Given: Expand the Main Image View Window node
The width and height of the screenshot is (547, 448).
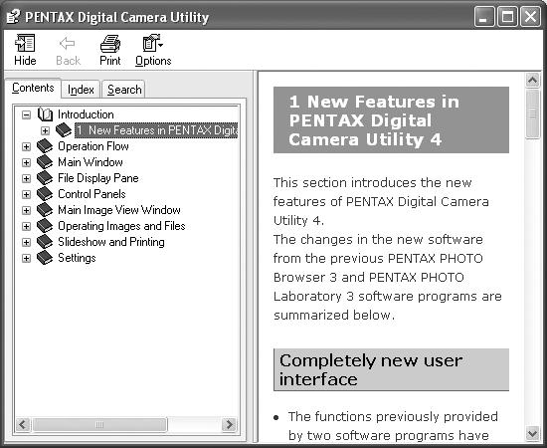Looking at the screenshot, I should tap(26, 210).
